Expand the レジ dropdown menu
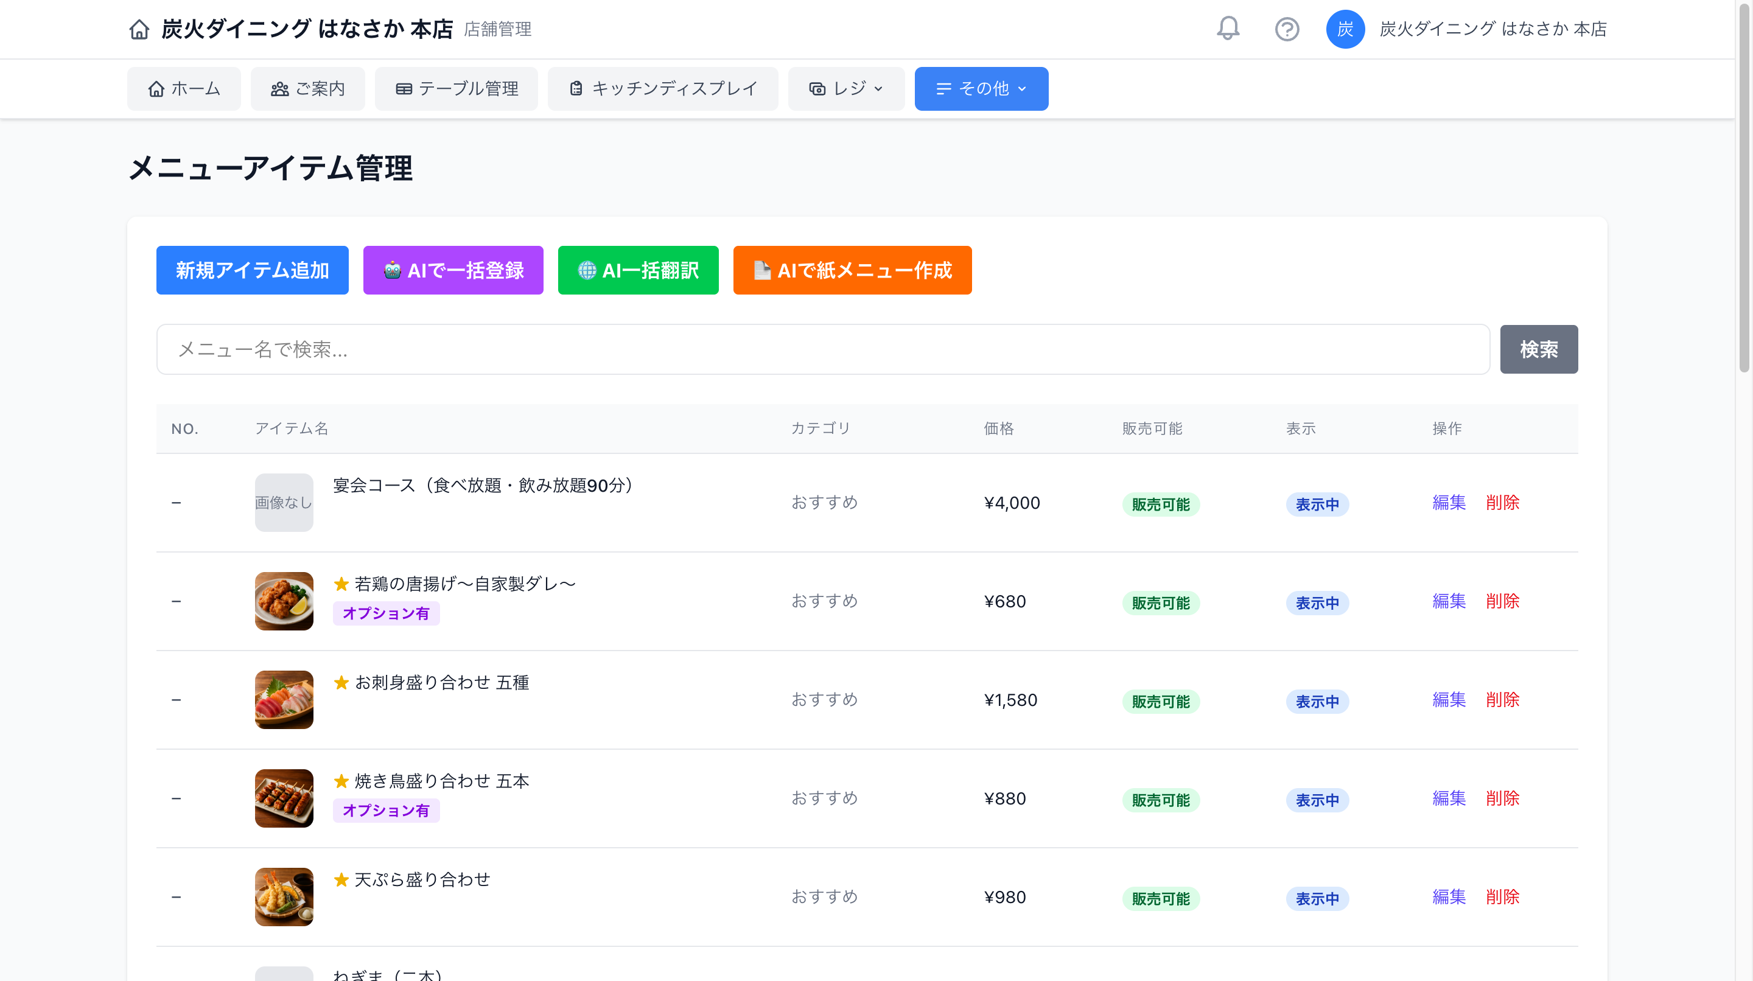Screen dimensions: 1753x981 (846, 88)
